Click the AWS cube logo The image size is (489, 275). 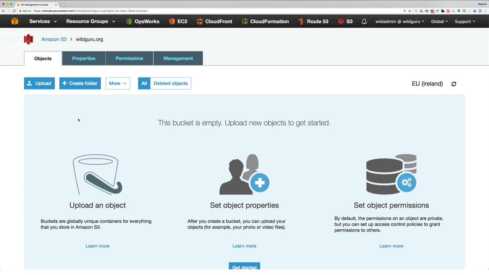(15, 21)
